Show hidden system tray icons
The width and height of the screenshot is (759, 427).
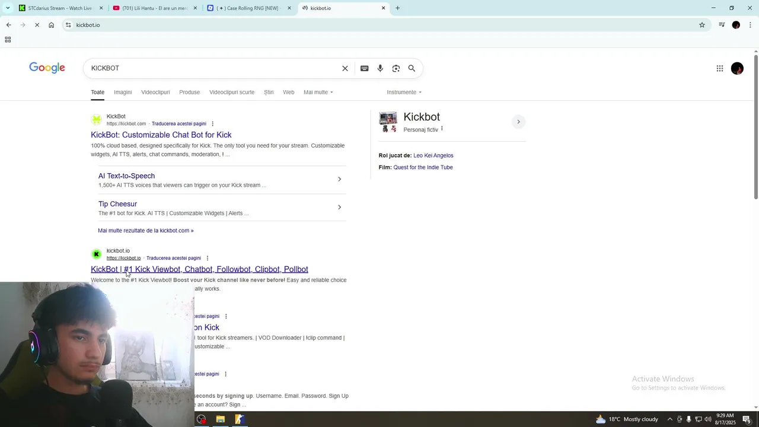(670, 419)
